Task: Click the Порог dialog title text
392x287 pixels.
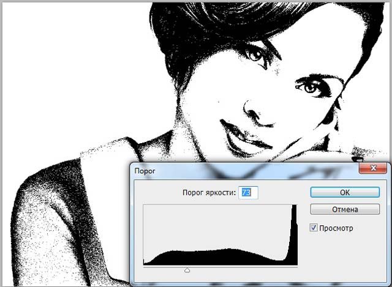Action: (x=145, y=171)
